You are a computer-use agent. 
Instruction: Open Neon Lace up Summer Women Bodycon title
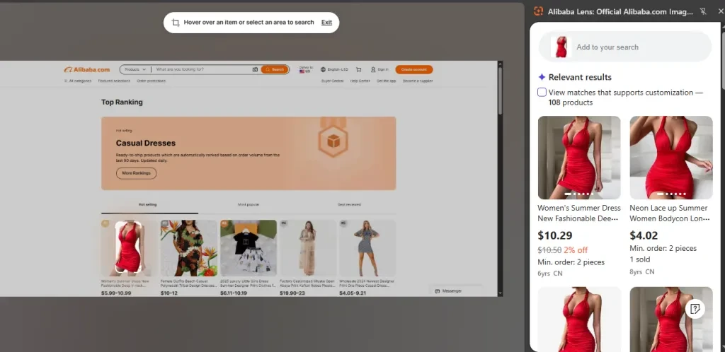click(670, 213)
